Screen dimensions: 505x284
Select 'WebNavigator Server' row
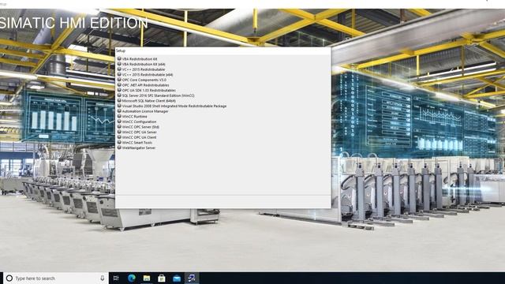pos(137,148)
